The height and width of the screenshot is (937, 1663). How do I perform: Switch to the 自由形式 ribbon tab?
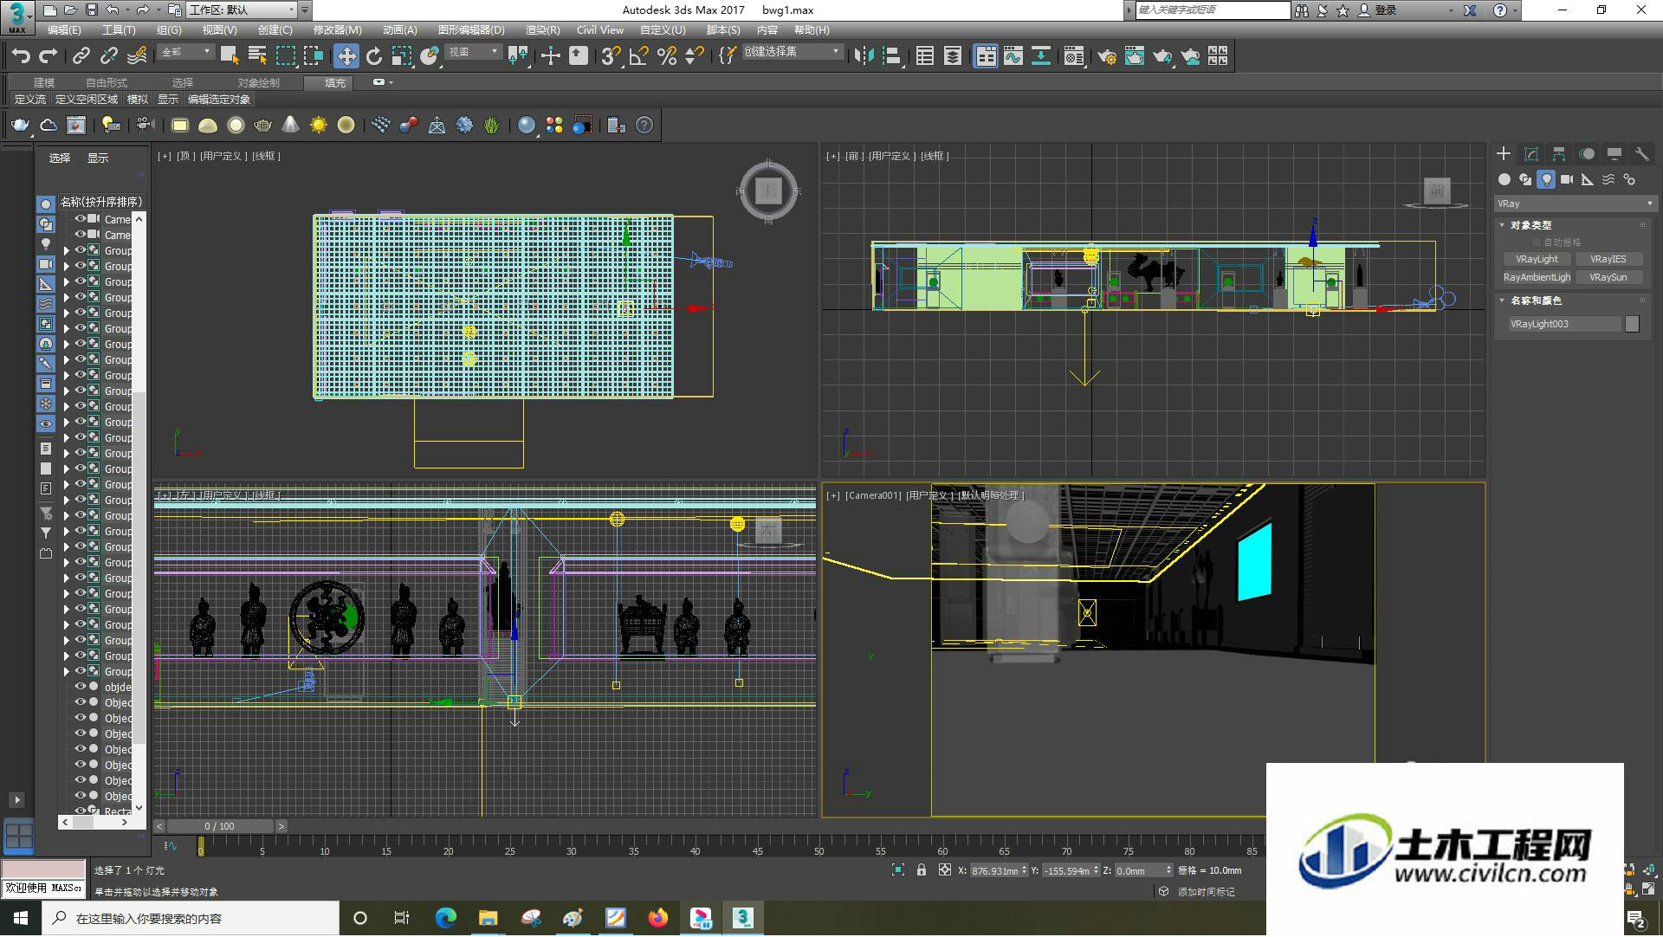click(107, 83)
